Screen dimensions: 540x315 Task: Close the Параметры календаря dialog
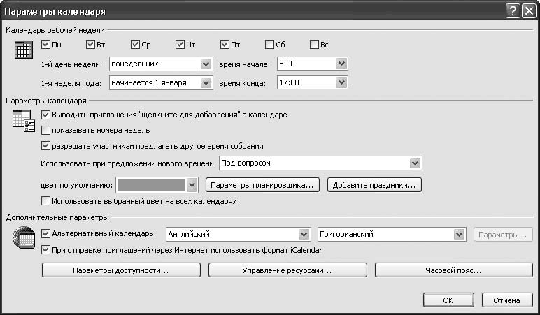[x=527, y=11]
